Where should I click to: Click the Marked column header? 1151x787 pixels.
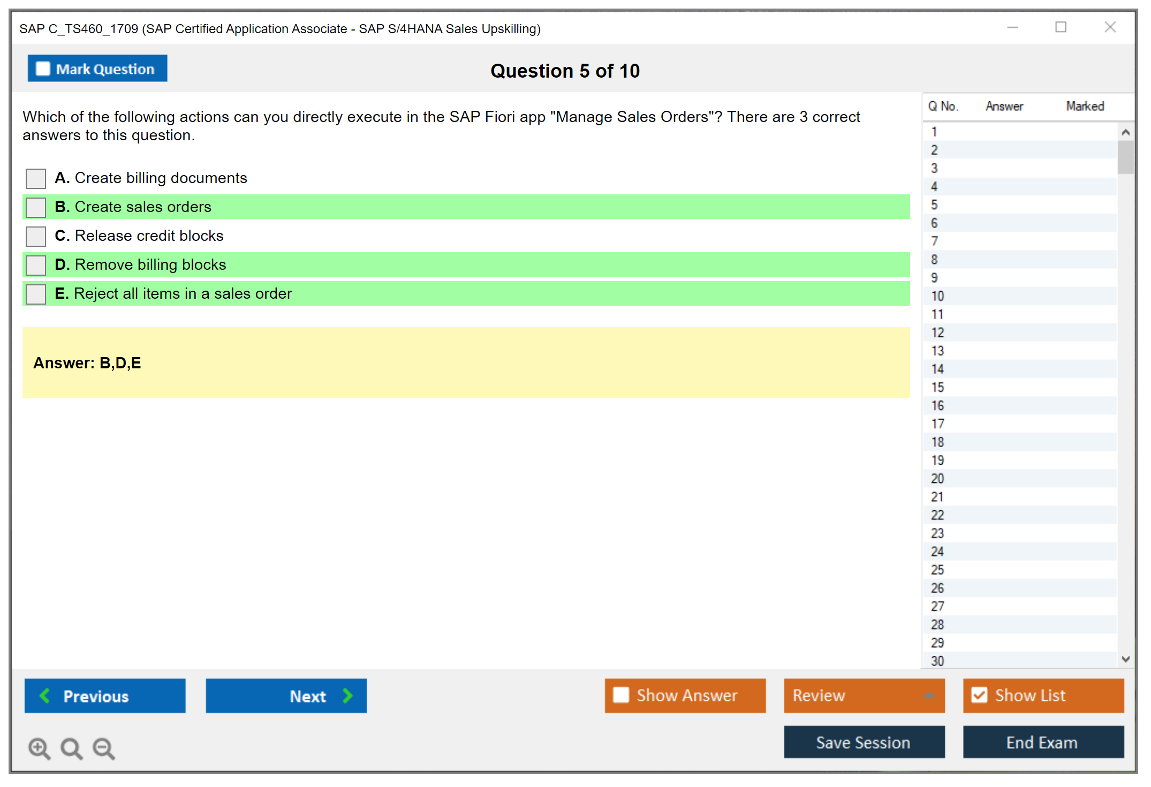pyautogui.click(x=1085, y=106)
